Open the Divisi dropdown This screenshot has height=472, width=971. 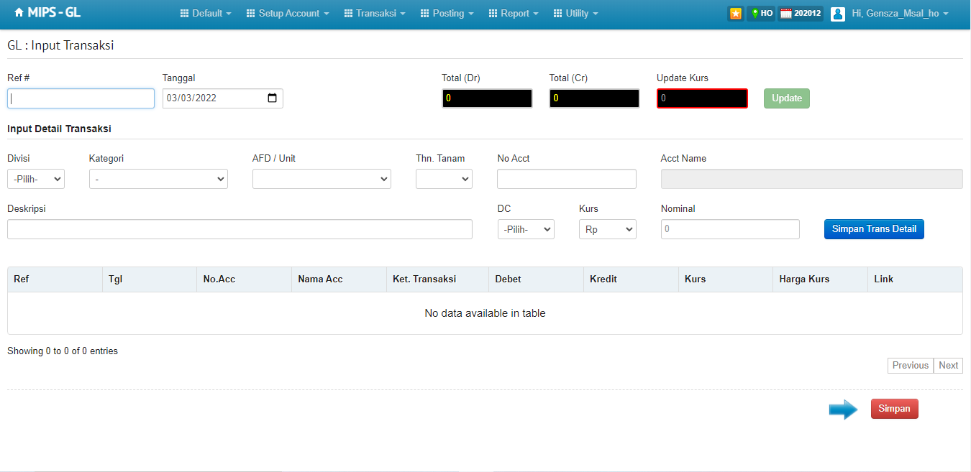pyautogui.click(x=36, y=179)
